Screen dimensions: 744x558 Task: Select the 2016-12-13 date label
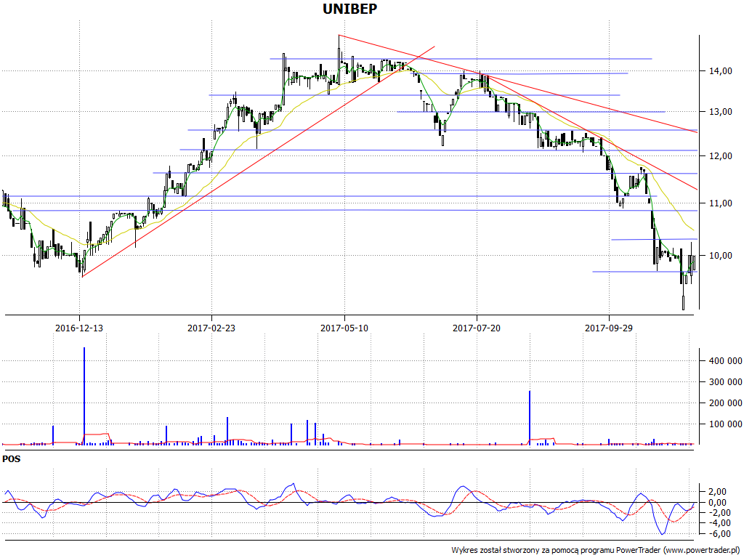click(78, 328)
